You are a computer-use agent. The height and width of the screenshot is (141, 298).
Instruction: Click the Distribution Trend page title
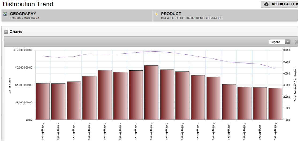[x=28, y=4]
